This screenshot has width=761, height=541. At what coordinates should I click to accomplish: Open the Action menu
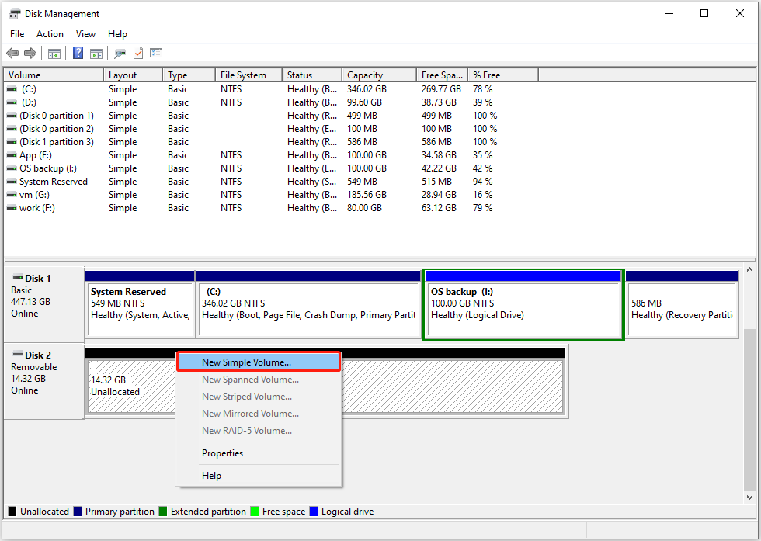click(50, 34)
